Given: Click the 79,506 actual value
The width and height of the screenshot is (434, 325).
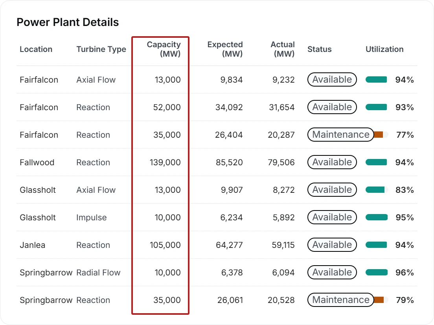Looking at the screenshot, I should click(281, 162).
